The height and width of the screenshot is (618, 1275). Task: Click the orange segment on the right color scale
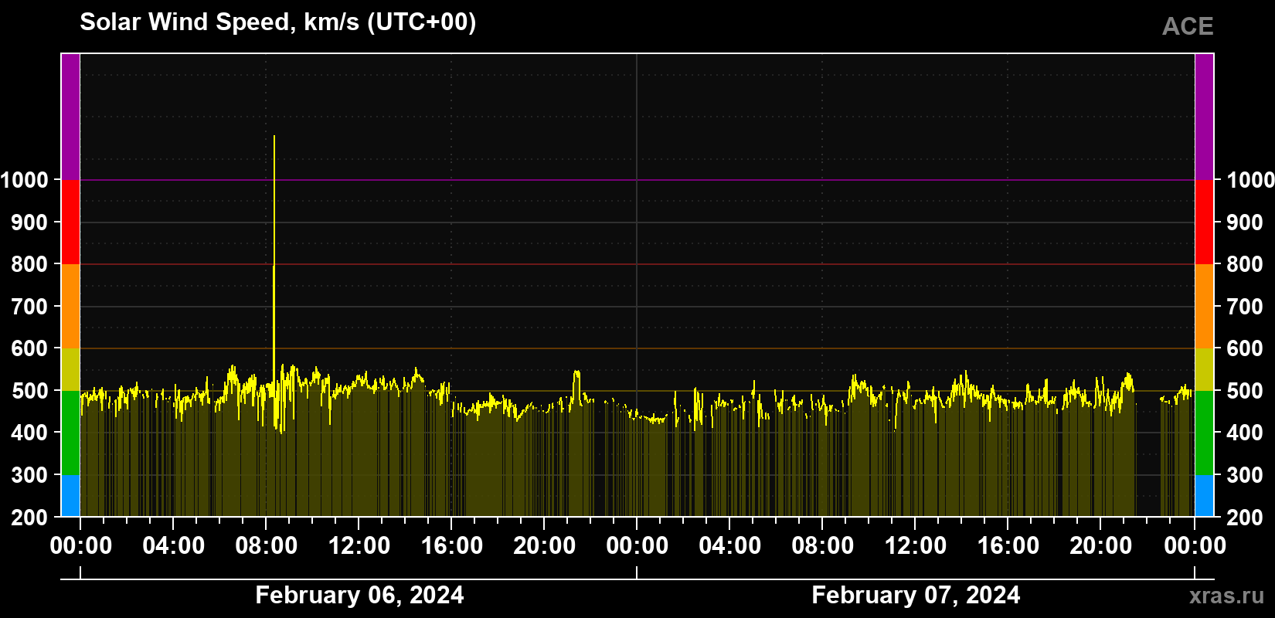(1205, 307)
